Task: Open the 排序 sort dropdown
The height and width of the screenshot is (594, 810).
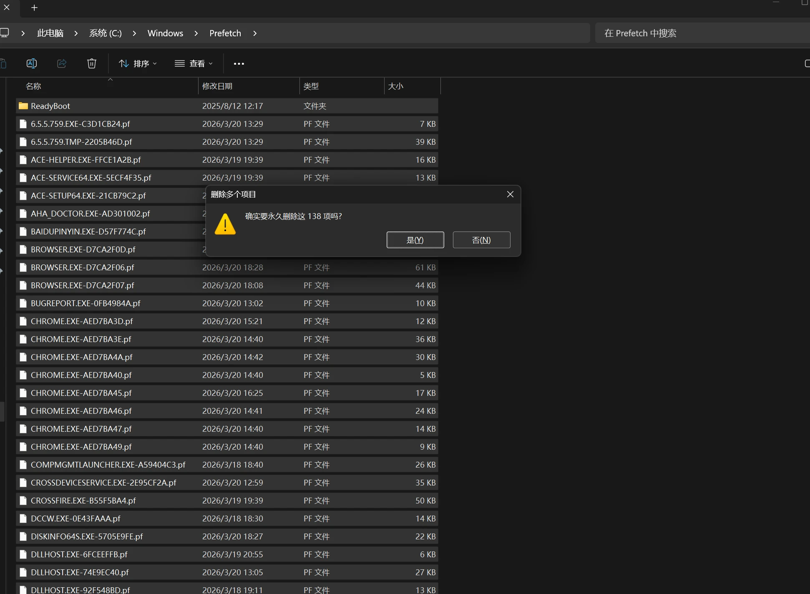Action: 138,63
